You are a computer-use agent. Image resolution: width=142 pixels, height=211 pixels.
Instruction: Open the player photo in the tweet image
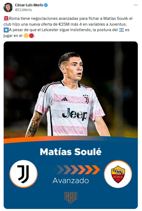(71, 90)
